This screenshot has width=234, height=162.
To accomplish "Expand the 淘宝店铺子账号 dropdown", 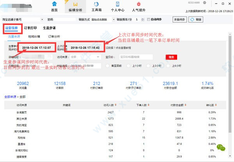I will tap(42, 19).
